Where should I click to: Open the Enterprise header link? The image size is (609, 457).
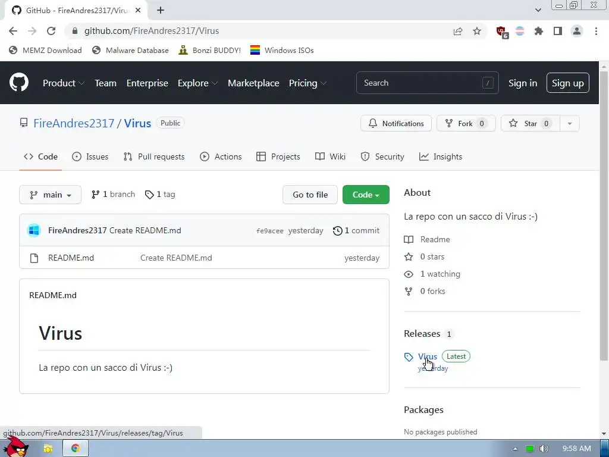click(147, 83)
